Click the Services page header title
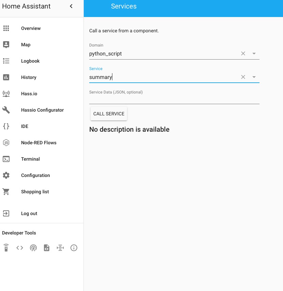283x291 pixels. (124, 6)
